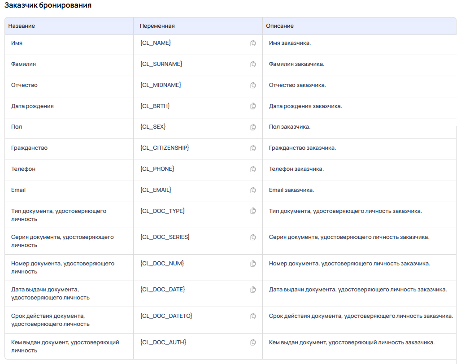
Task: Copy the {CL_PHONE} variable
Action: 253,169
